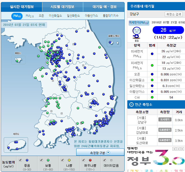Open the 시도별 대기정보 tab
Viewport: 185px width, 172px height.
click(x=62, y=7)
